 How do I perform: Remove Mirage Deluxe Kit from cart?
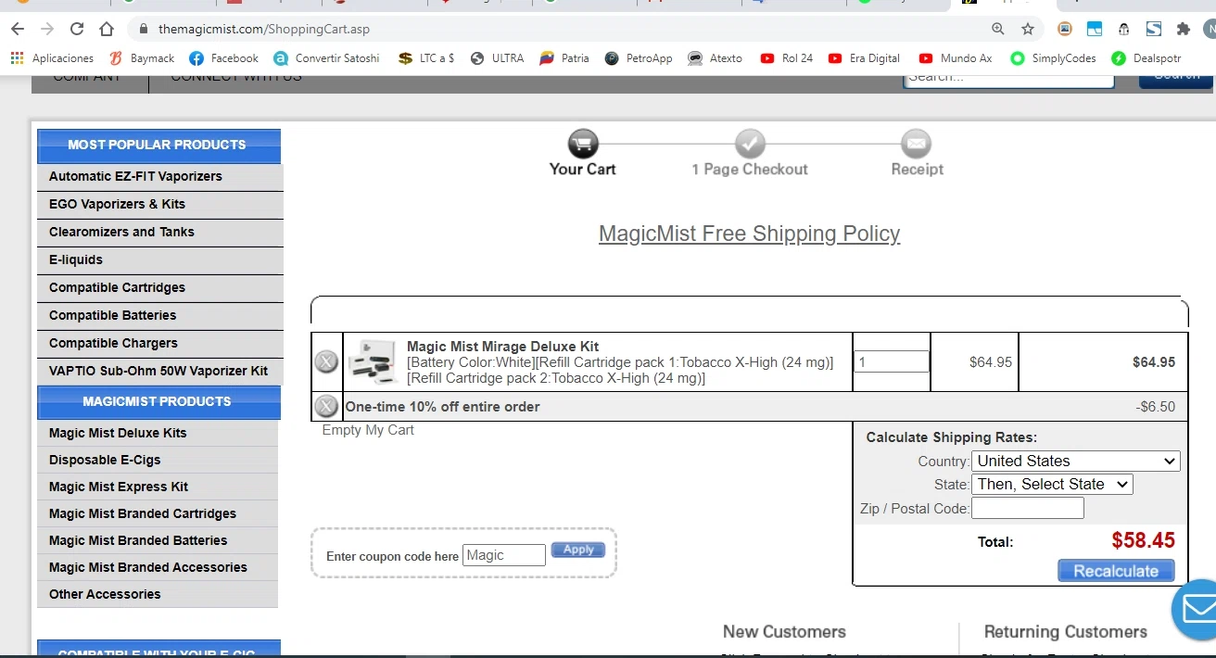[x=326, y=361]
